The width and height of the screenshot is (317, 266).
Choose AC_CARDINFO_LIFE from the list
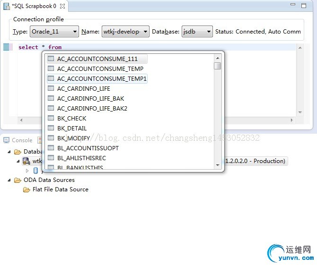pyautogui.click(x=83, y=88)
